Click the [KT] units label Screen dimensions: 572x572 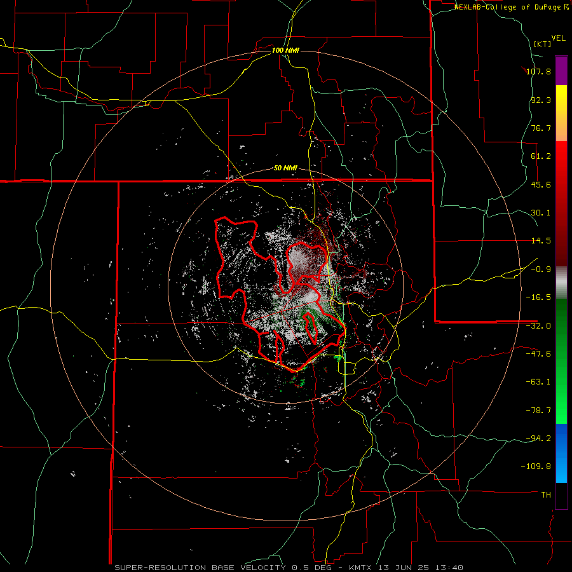click(x=543, y=44)
